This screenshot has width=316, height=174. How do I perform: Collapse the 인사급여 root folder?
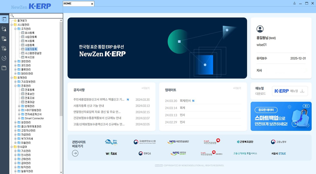click(x=12, y=147)
